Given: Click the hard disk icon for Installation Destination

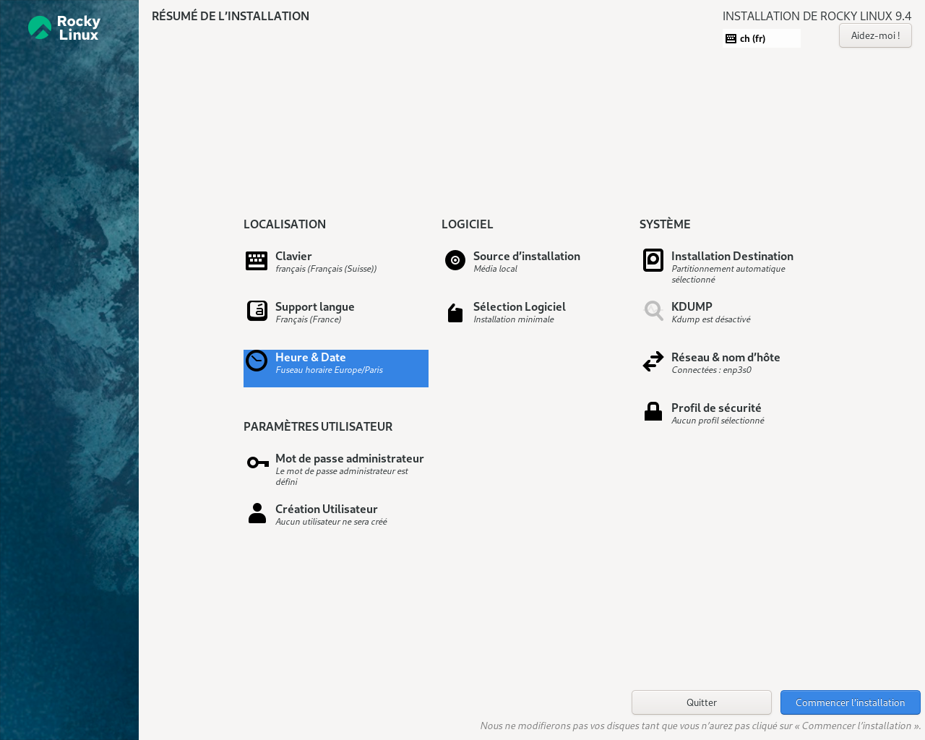Looking at the screenshot, I should pos(653,260).
